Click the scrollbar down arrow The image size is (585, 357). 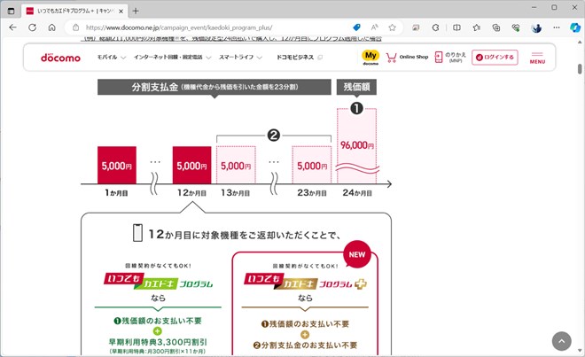click(x=580, y=351)
